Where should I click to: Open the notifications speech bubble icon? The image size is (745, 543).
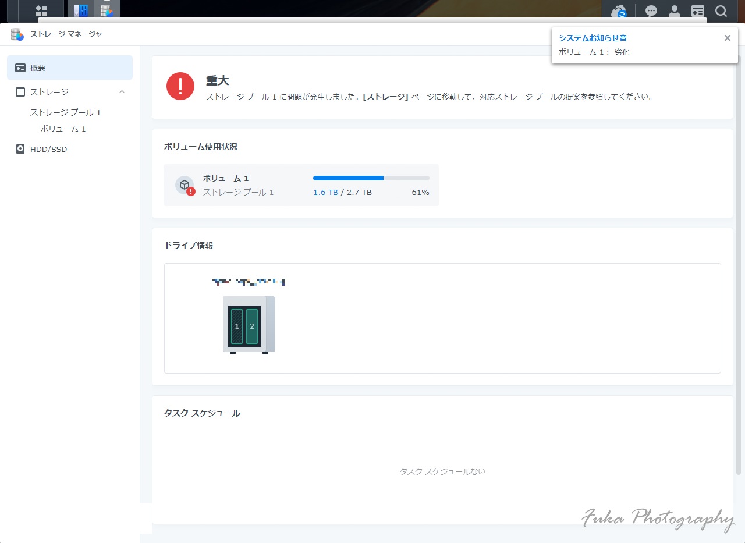click(651, 11)
